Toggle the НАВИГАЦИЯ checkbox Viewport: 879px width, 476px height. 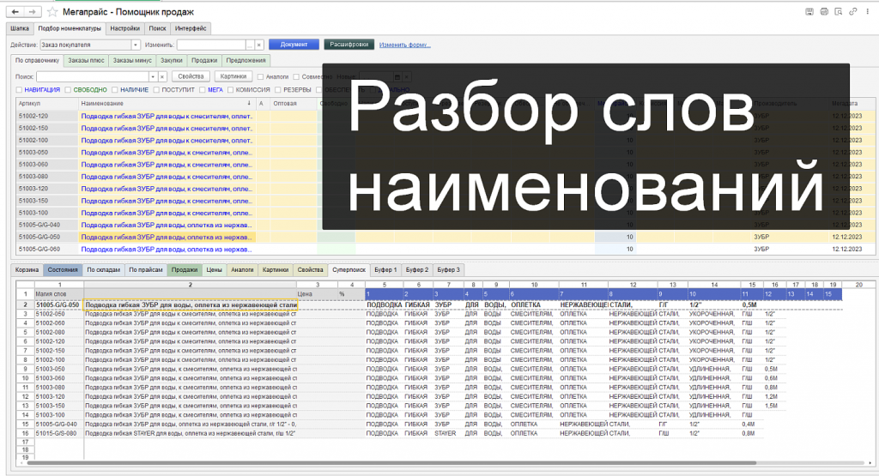click(19, 89)
